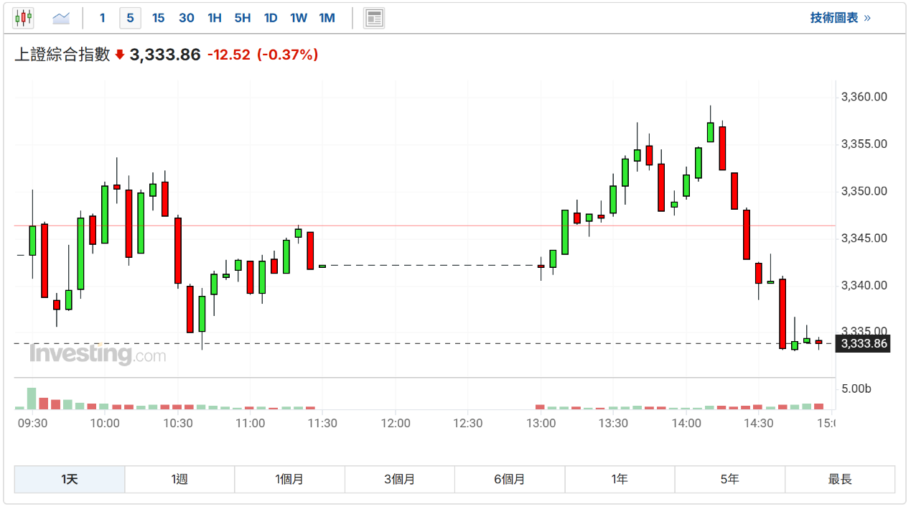This screenshot has height=507, width=911.
Task: Click the 3,350.00 price axis label
Action: pos(864,191)
